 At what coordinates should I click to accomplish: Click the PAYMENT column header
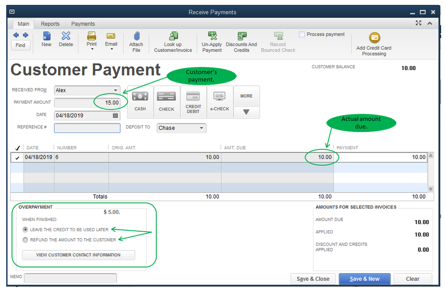[x=347, y=148]
